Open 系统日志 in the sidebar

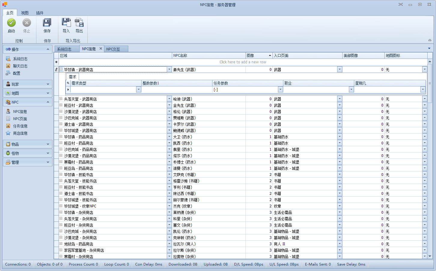tap(20, 59)
